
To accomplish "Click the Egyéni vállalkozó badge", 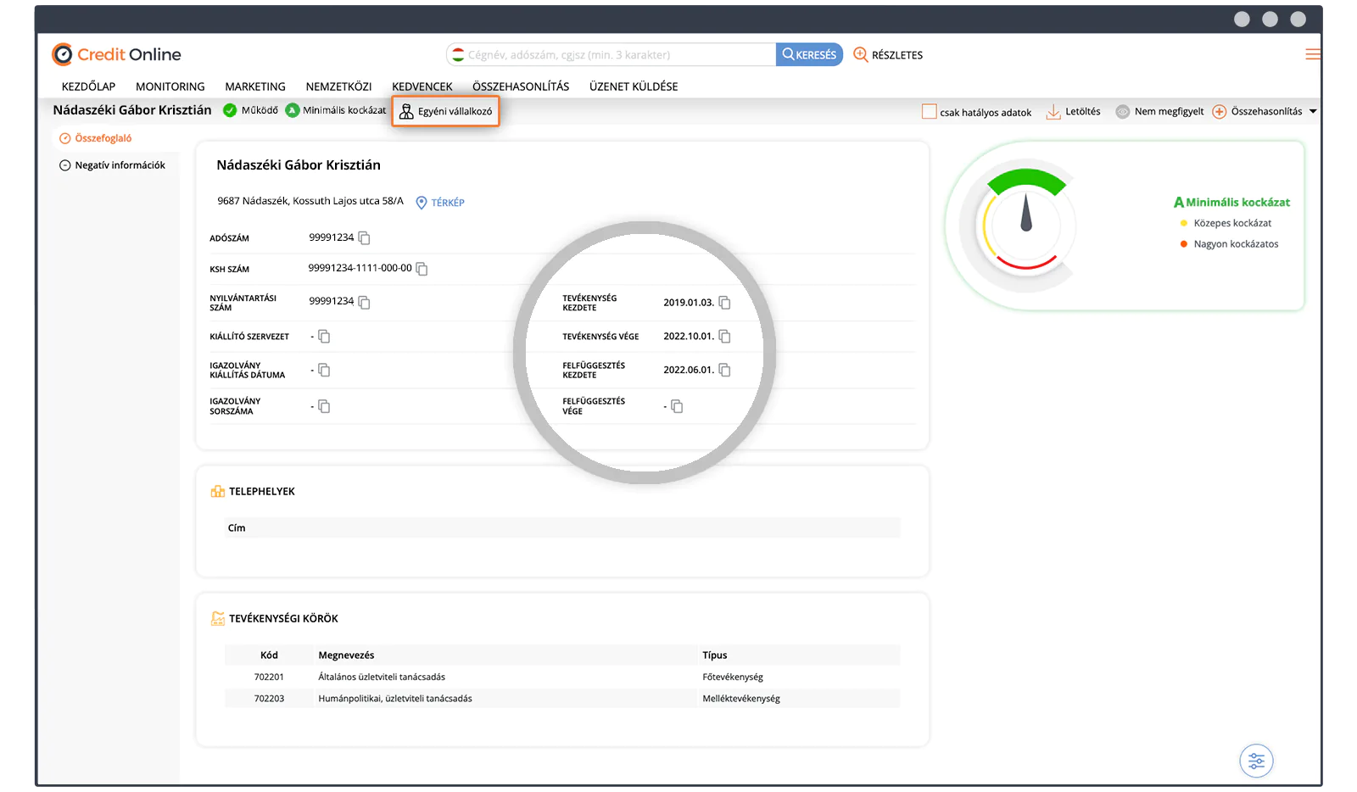I will 445,111.
